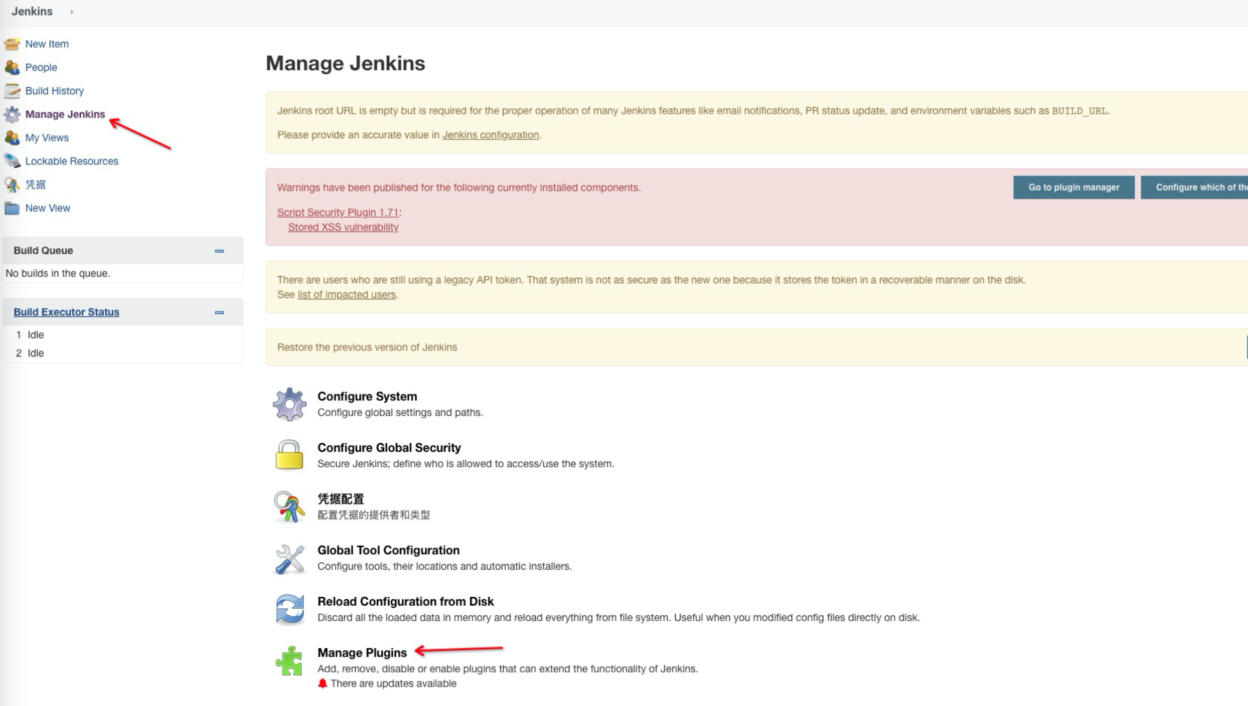Click 'Configure global settings and paths.' description
1248x706 pixels.
coord(400,412)
